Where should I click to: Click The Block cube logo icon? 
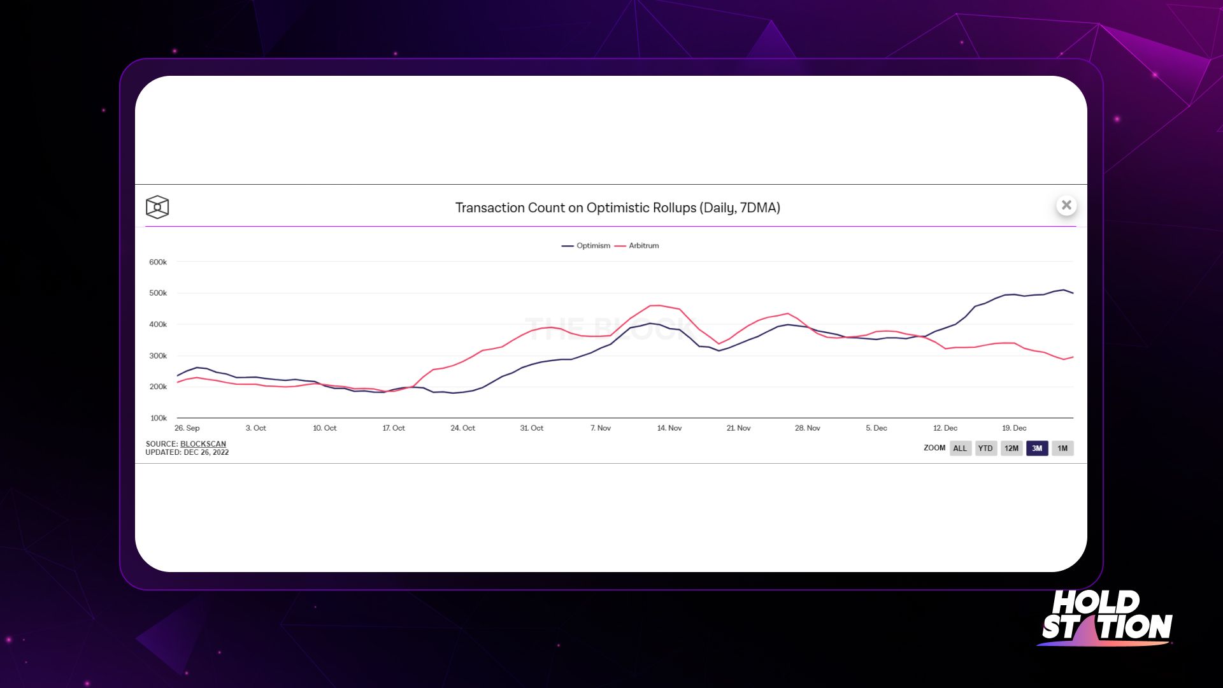coord(157,207)
